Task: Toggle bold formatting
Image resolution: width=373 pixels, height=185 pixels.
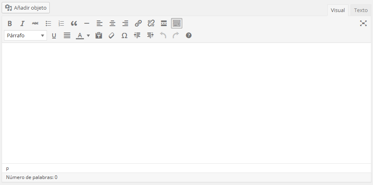Action: click(10, 23)
